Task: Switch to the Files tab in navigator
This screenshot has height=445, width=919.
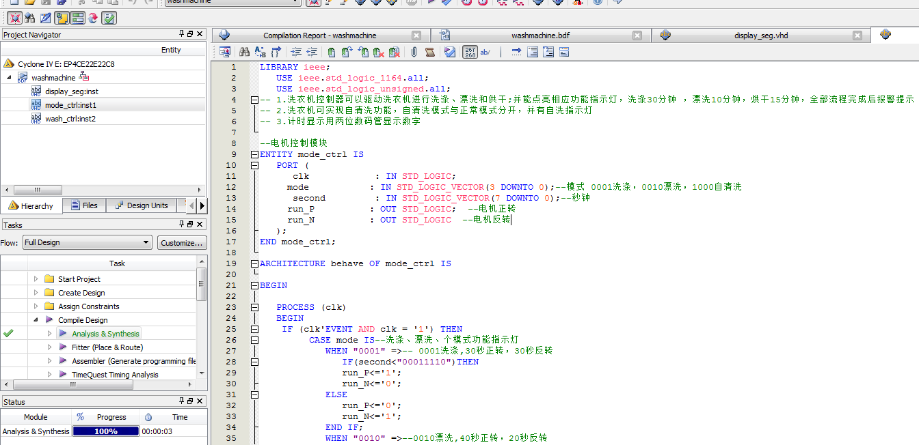Action: 83,205
